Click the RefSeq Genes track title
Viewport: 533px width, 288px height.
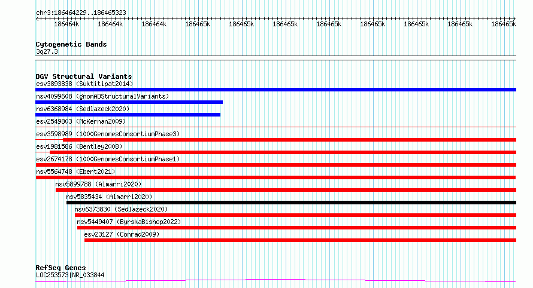click(60, 268)
